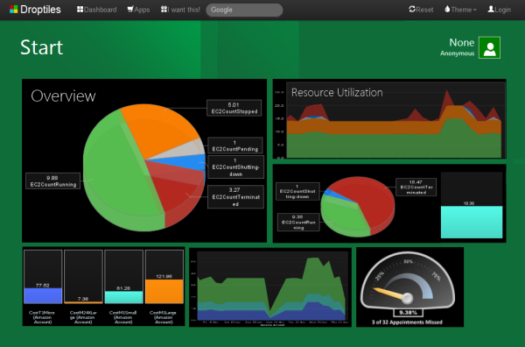Viewport: 525px width, 347px height.
Task: Click the Apps shopping cart icon
Action: point(130,10)
